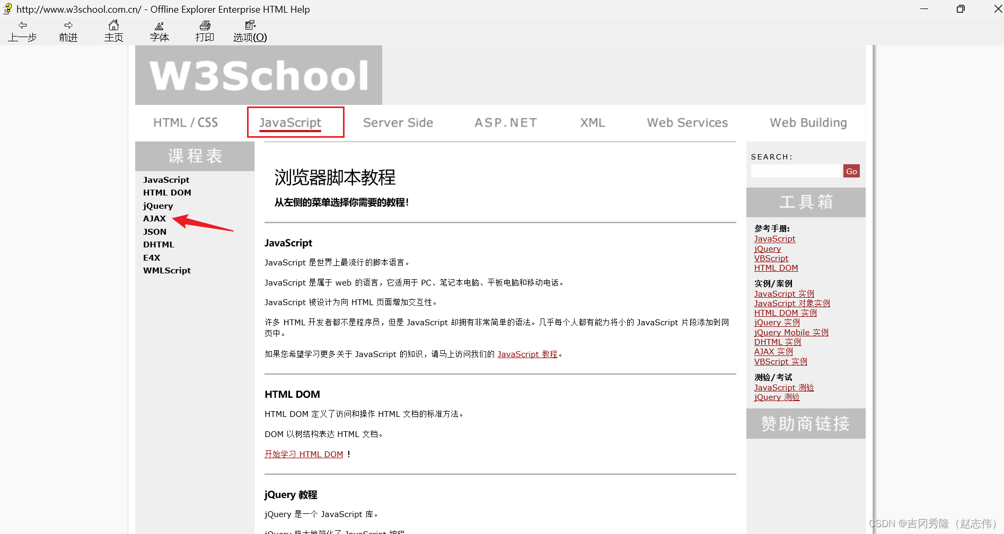
Task: Focus the SEARCH text field
Action: (796, 171)
